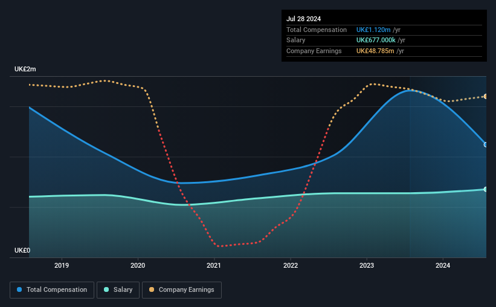Click the orange Company Earnings legend dot
Viewport: 496px width, 307px height.
click(x=152, y=289)
